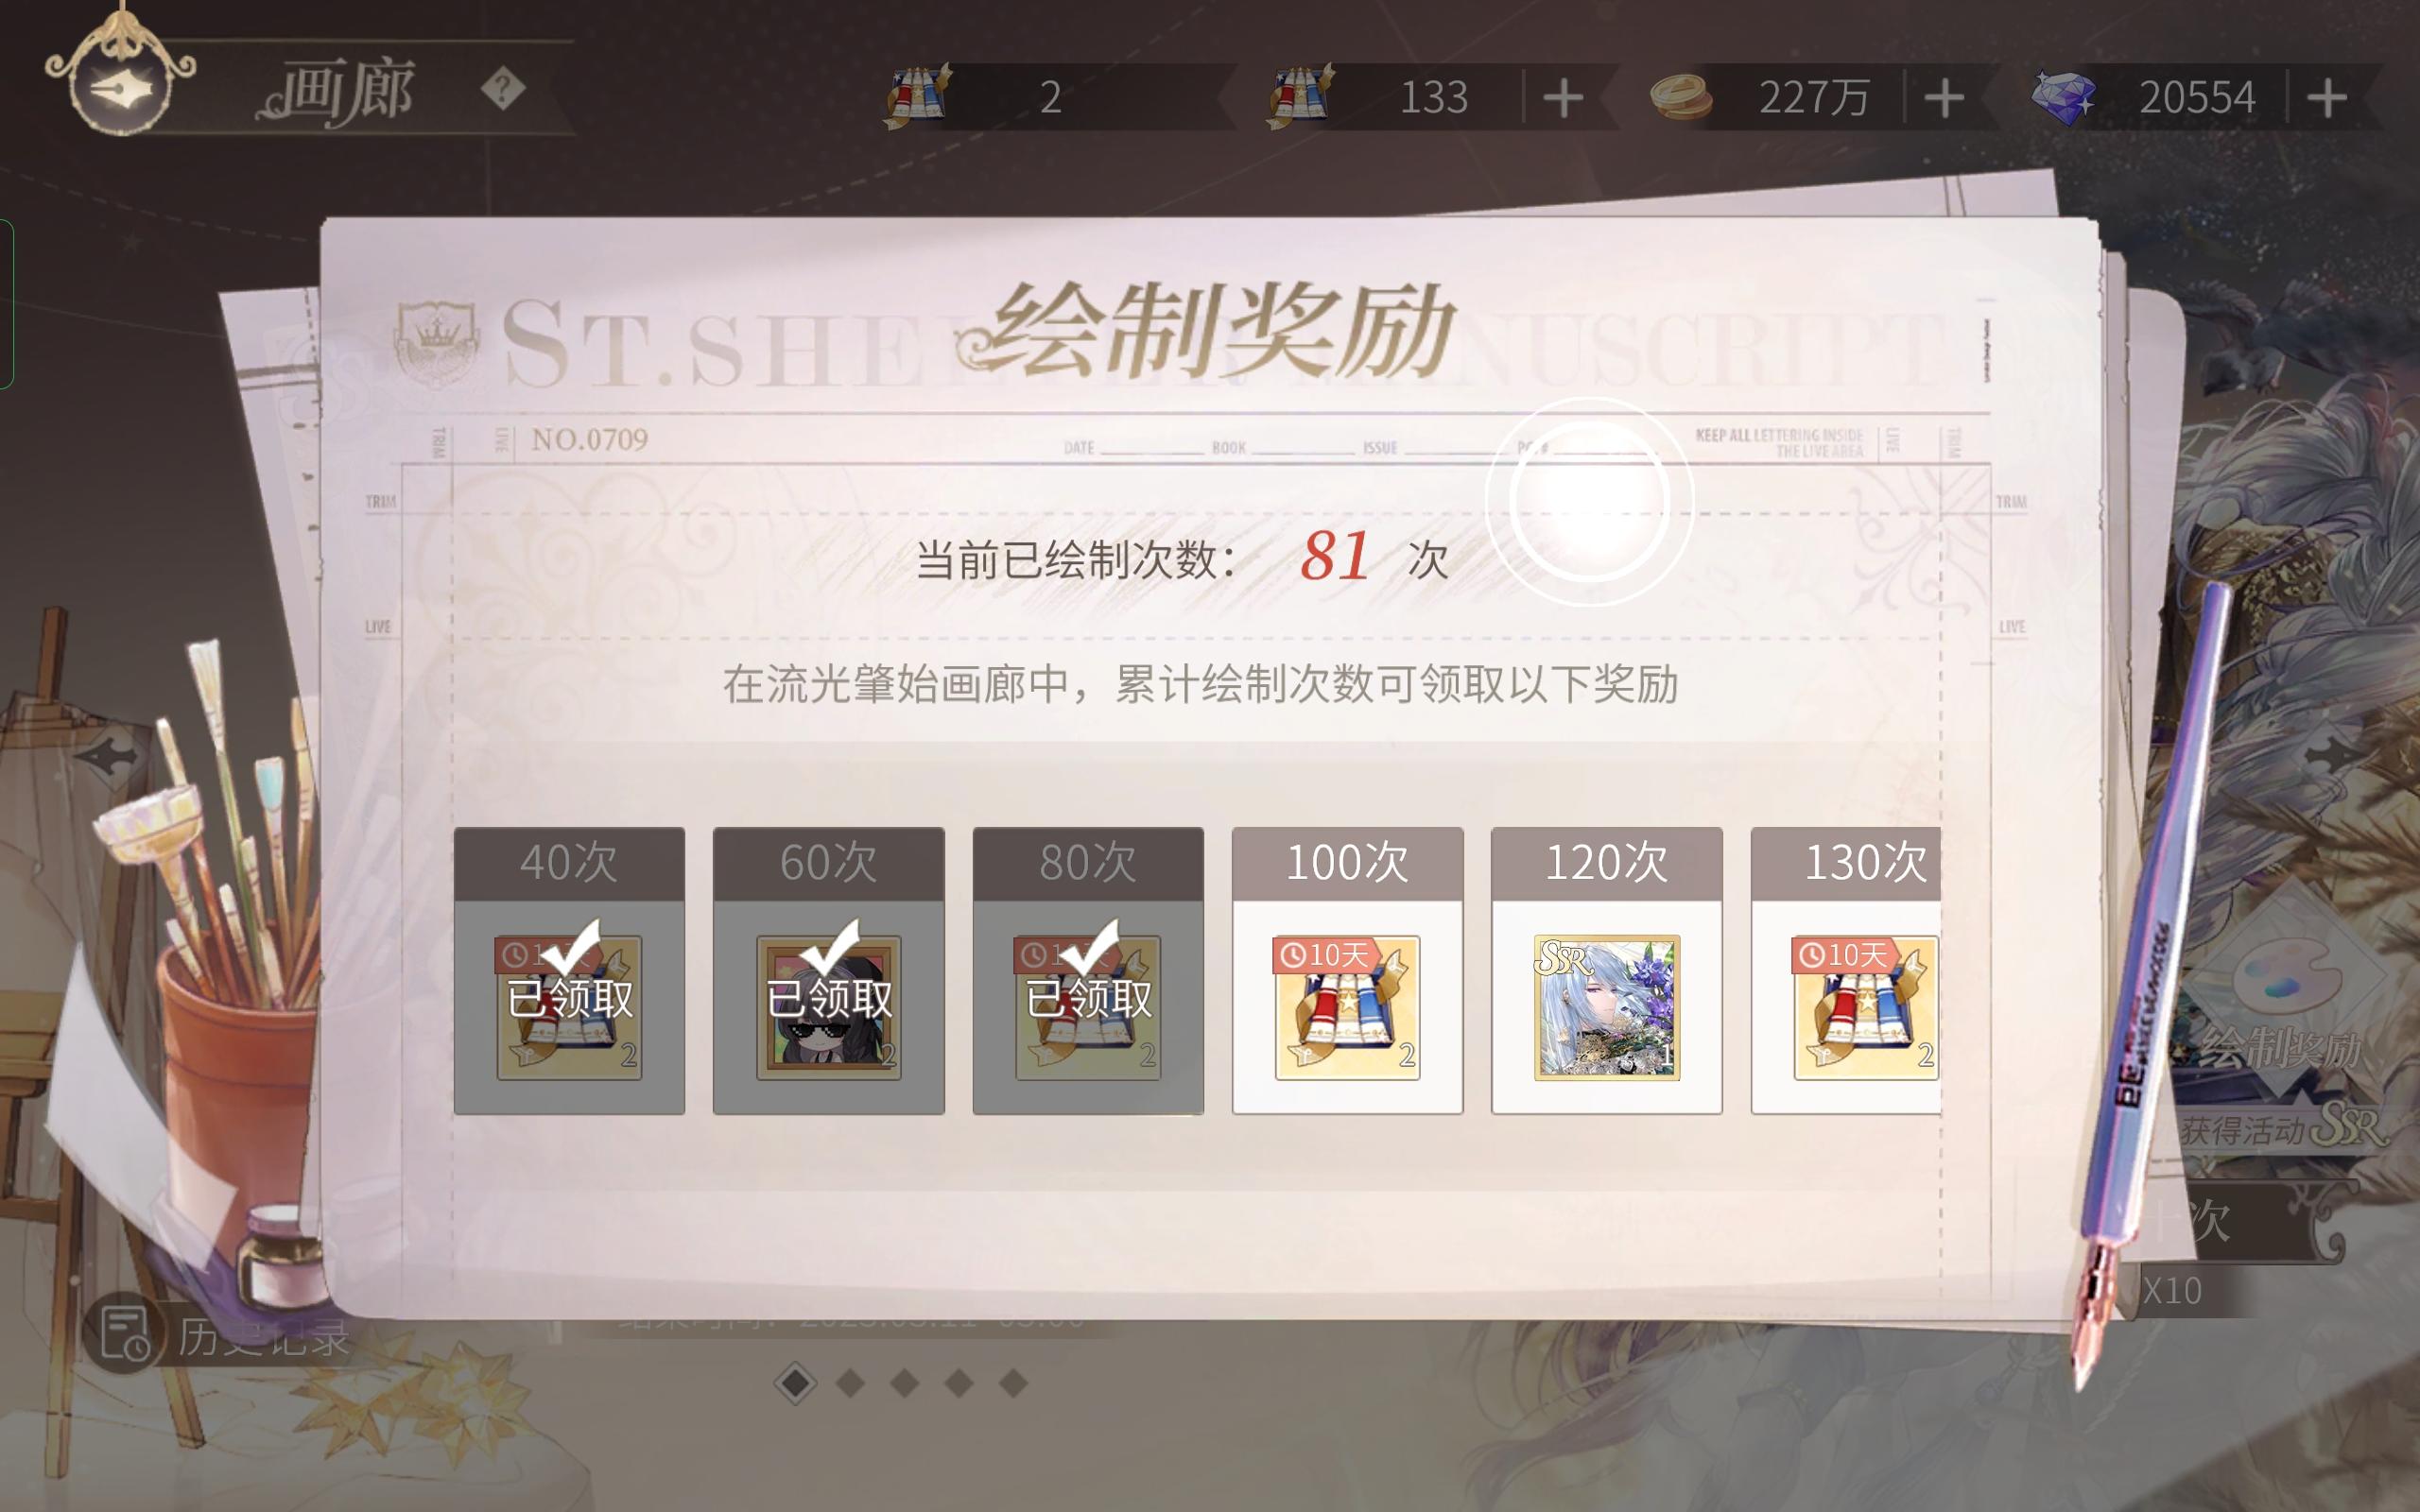Add gold coins with plus button
The width and height of the screenshot is (2420, 1512).
pos(1944,97)
